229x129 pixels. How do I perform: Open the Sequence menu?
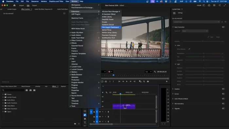(x=35, y=1)
